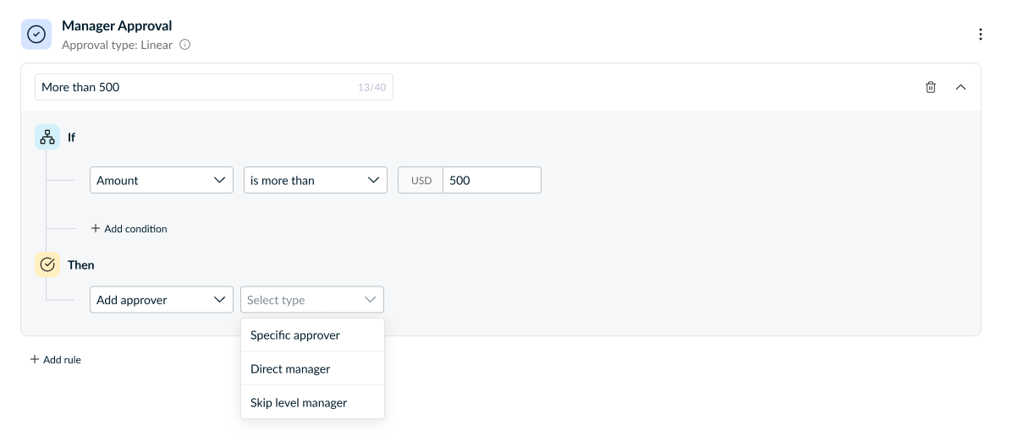Select Direct manager option

pos(290,369)
